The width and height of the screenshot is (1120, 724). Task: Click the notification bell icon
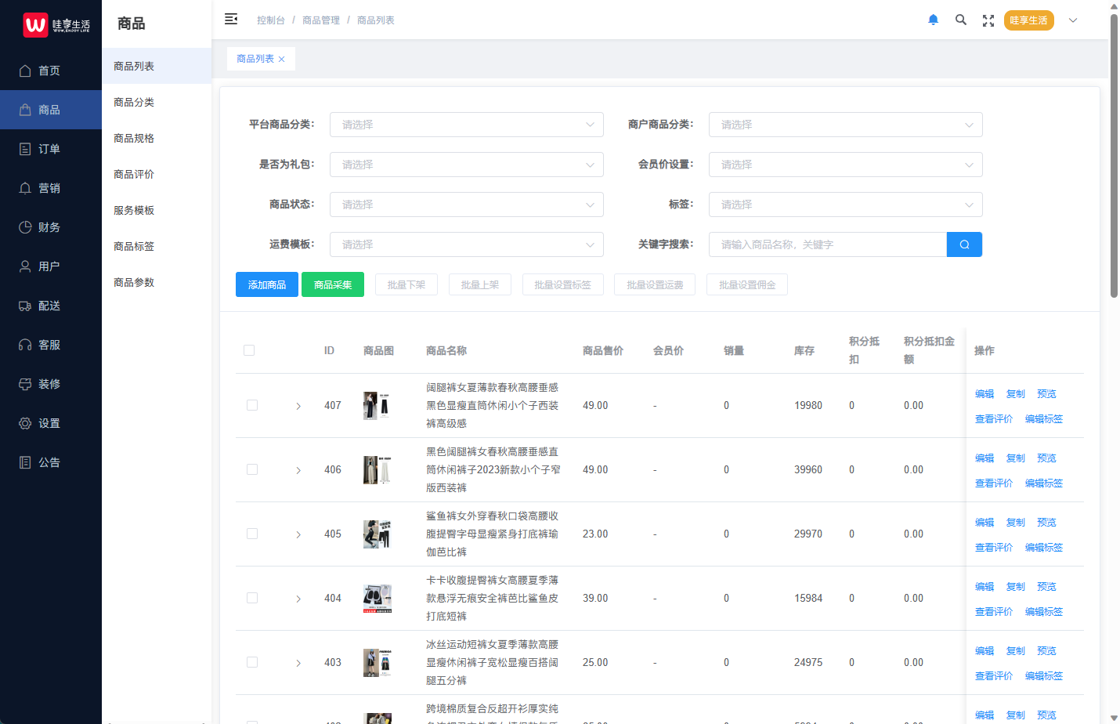point(933,20)
